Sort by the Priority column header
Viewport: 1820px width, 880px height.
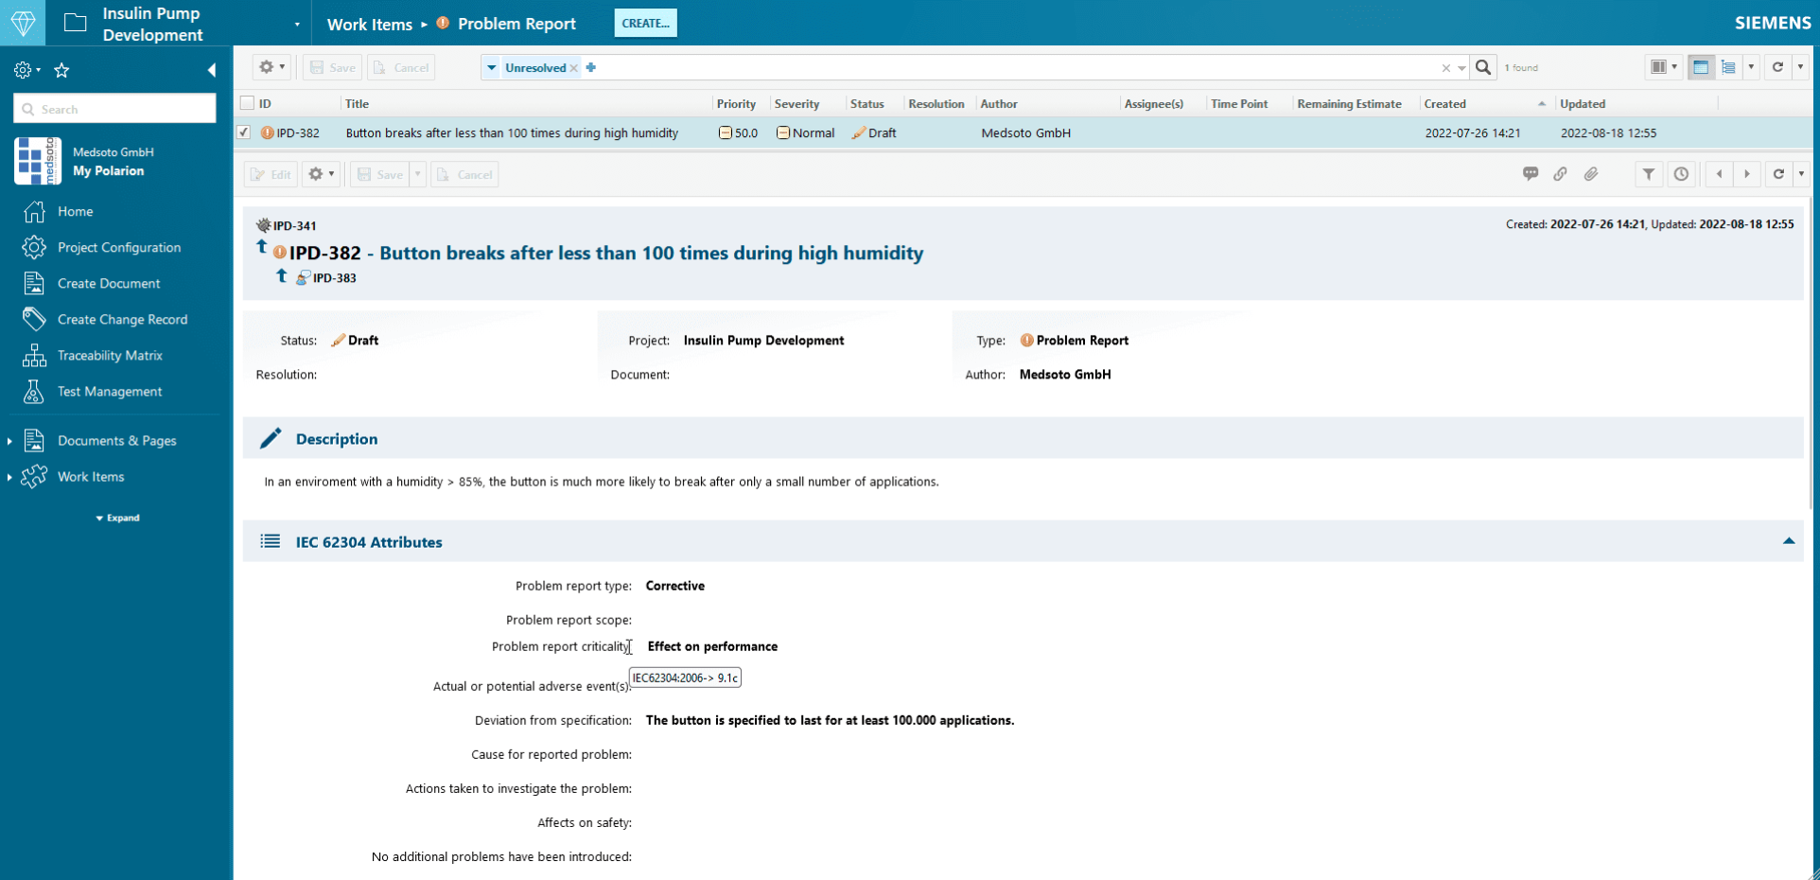(x=736, y=104)
